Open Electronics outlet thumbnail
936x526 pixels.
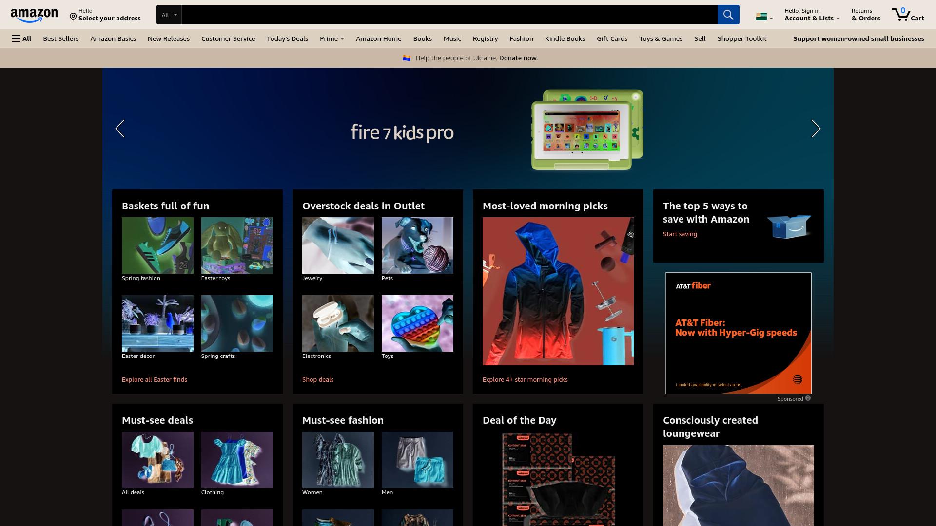point(338,323)
